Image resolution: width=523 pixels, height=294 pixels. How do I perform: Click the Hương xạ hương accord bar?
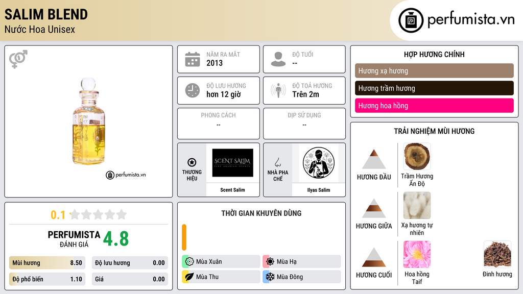click(x=434, y=70)
